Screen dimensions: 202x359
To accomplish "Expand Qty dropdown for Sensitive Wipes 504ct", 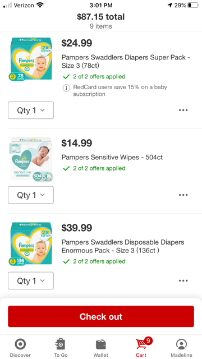I will click(31, 195).
